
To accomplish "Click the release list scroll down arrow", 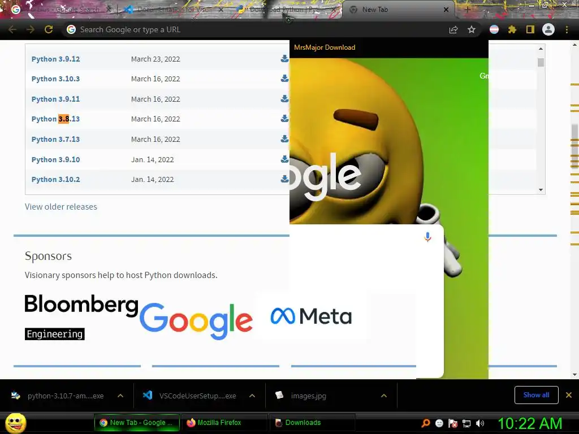I will point(541,190).
